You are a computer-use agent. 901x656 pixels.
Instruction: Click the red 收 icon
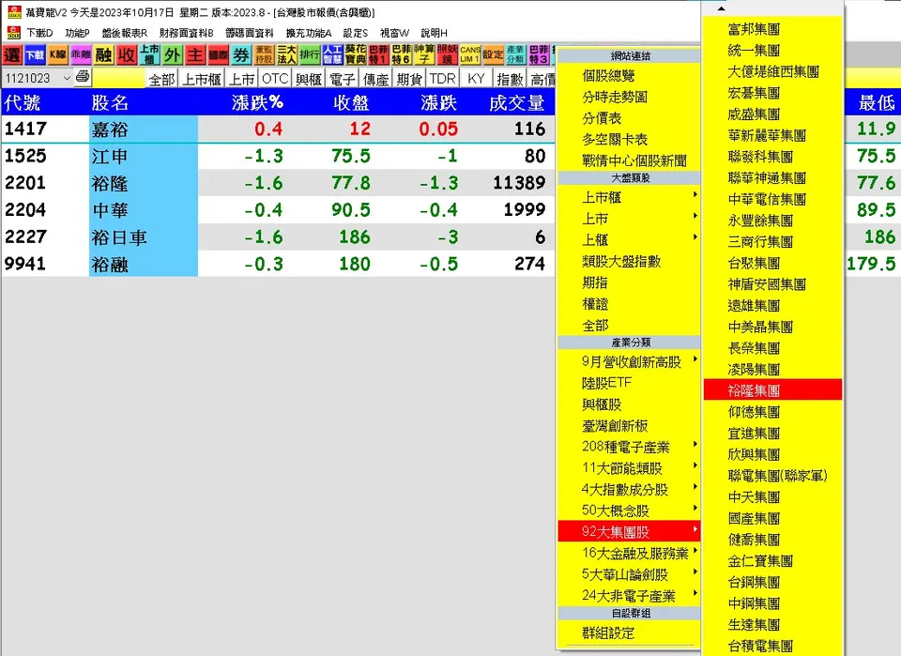pos(127,55)
